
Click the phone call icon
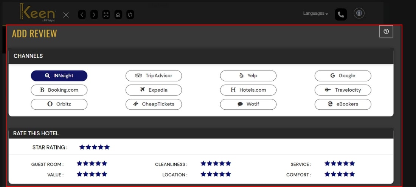[x=341, y=14]
